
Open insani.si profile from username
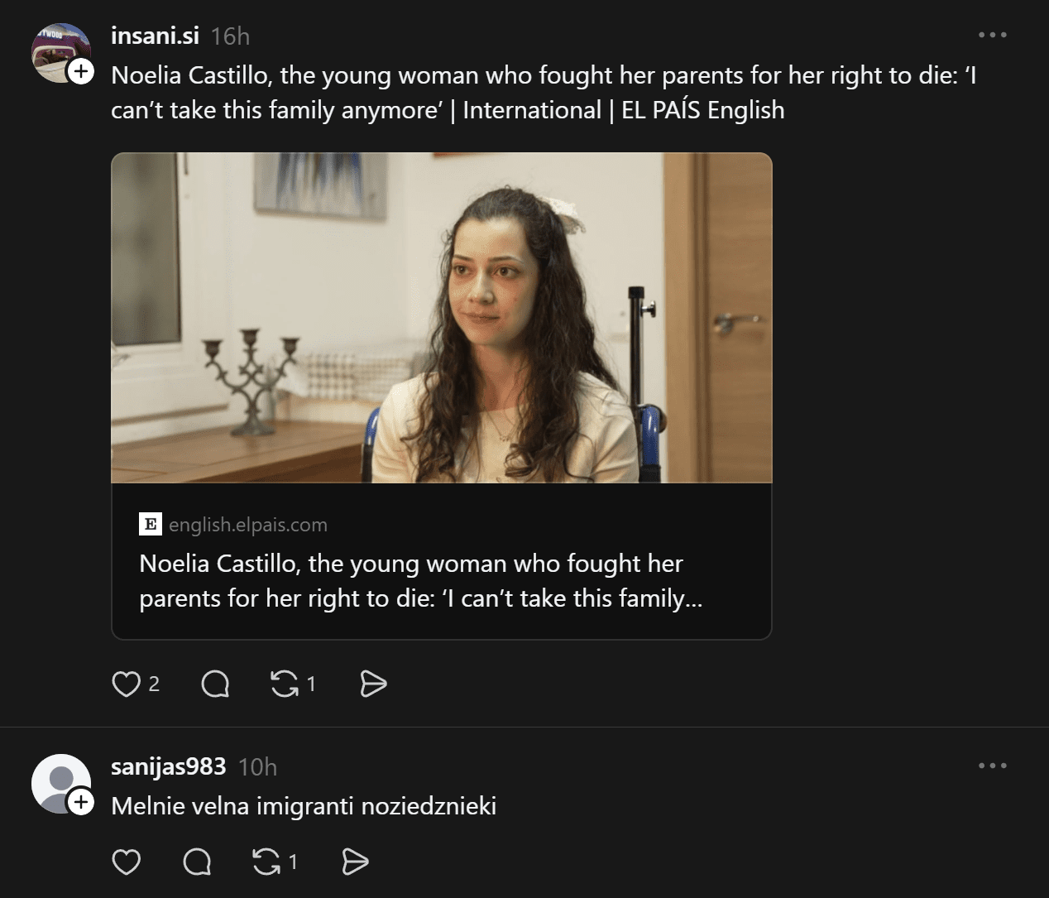(x=155, y=36)
